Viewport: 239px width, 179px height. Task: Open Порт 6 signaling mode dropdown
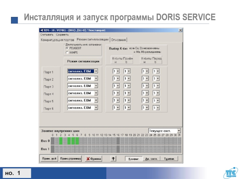(96, 107)
